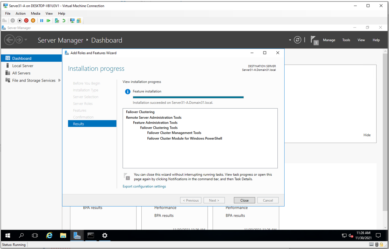Image resolution: width=389 pixels, height=249 pixels.
Task: Click the taskbar clock
Action: coord(363,235)
